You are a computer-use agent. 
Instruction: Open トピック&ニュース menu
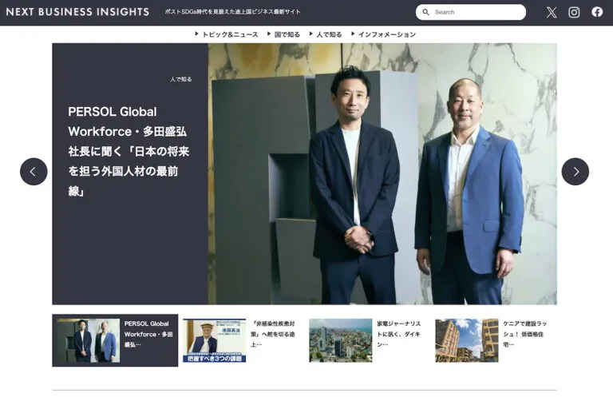coord(230,34)
